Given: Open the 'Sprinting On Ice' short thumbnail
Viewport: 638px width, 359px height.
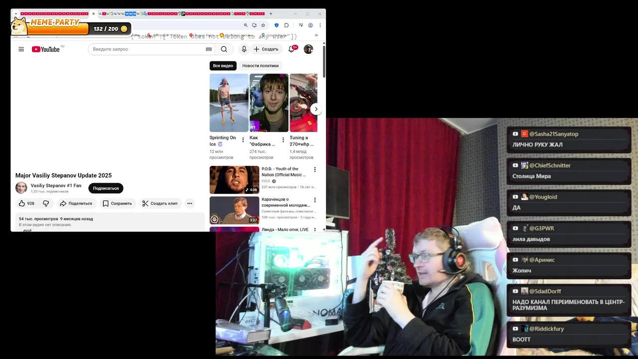Looking at the screenshot, I should (x=229, y=103).
